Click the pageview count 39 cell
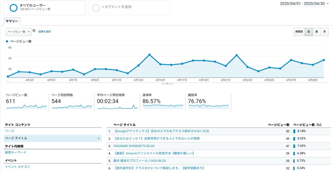Screen dimensions: 333x172 287,153
